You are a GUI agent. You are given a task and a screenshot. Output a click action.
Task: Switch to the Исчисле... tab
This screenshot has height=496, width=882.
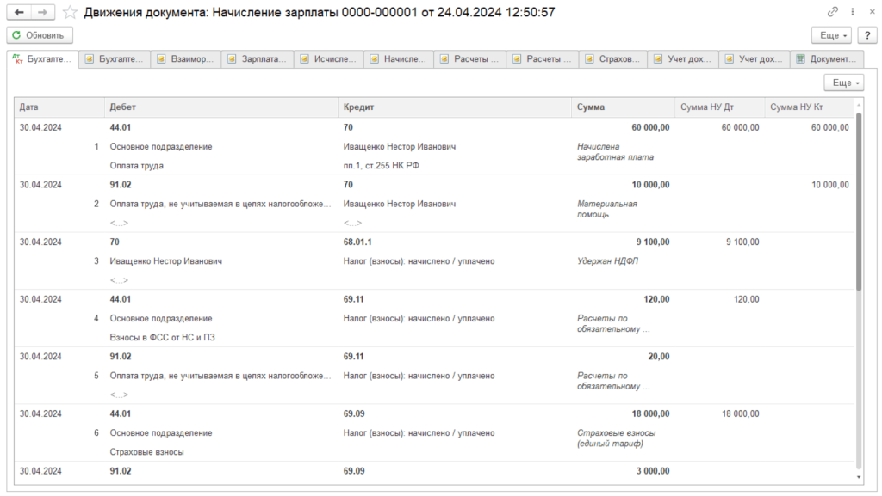coord(329,59)
